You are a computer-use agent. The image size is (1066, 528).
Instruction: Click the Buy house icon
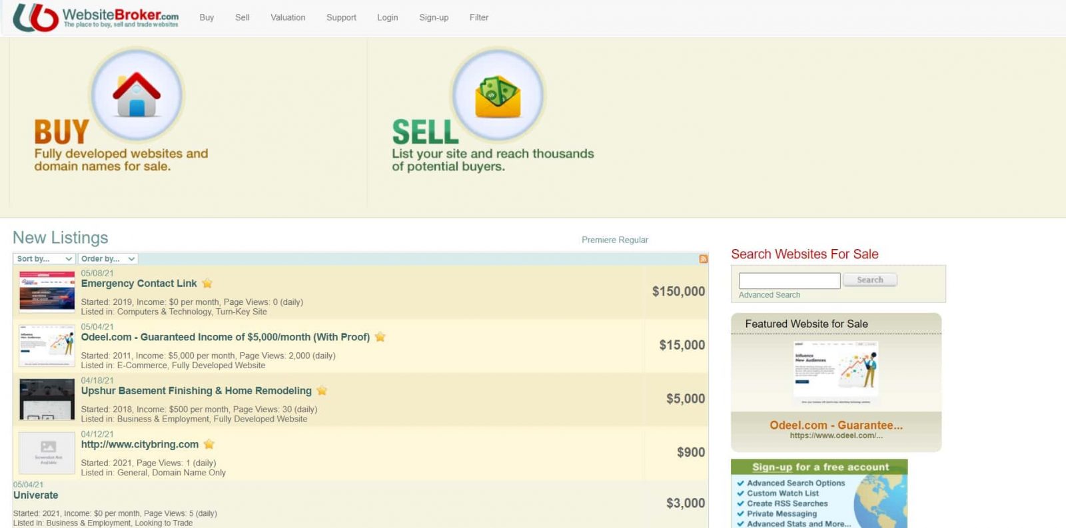[137, 95]
